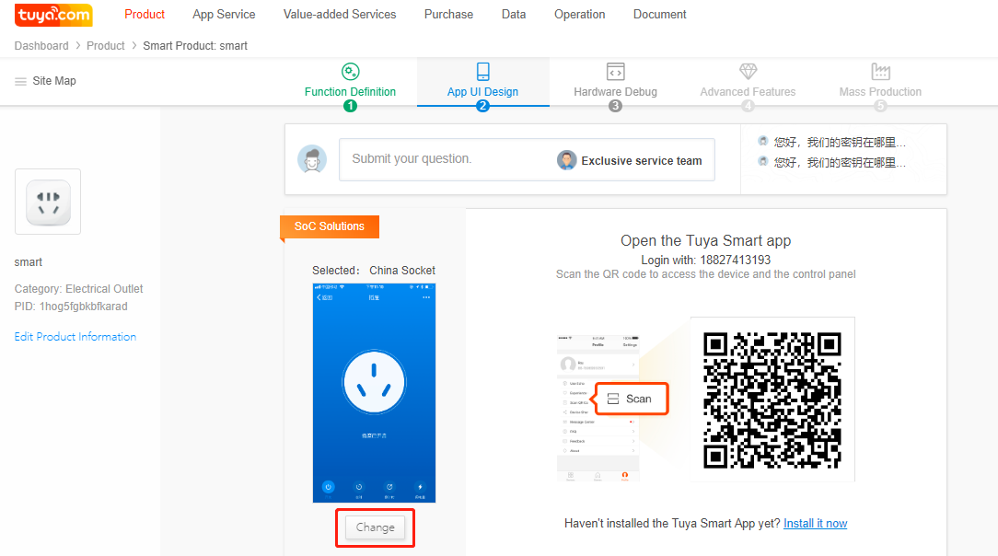Open the Value-added Services menu

pos(340,15)
